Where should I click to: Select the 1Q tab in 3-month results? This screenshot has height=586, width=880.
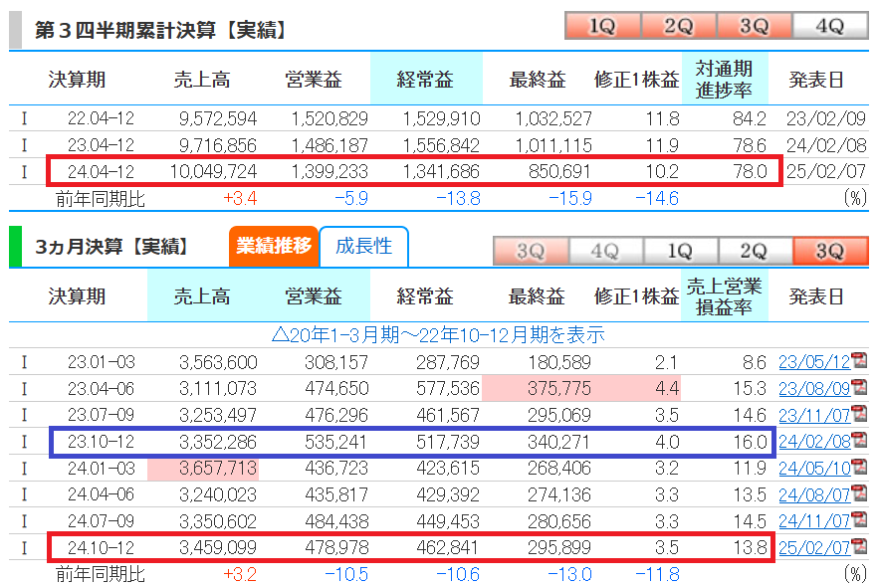coord(681,251)
